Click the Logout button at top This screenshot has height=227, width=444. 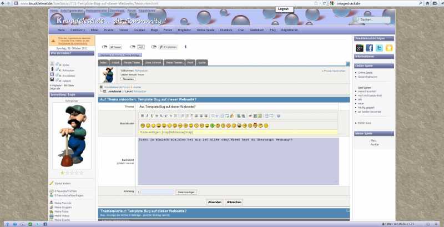(284, 9)
